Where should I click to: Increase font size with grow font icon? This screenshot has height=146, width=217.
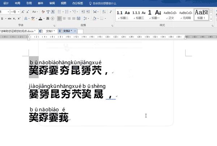click(23, 12)
